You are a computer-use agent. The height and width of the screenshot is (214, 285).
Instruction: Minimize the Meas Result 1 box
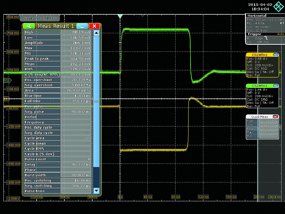(x=82, y=26)
